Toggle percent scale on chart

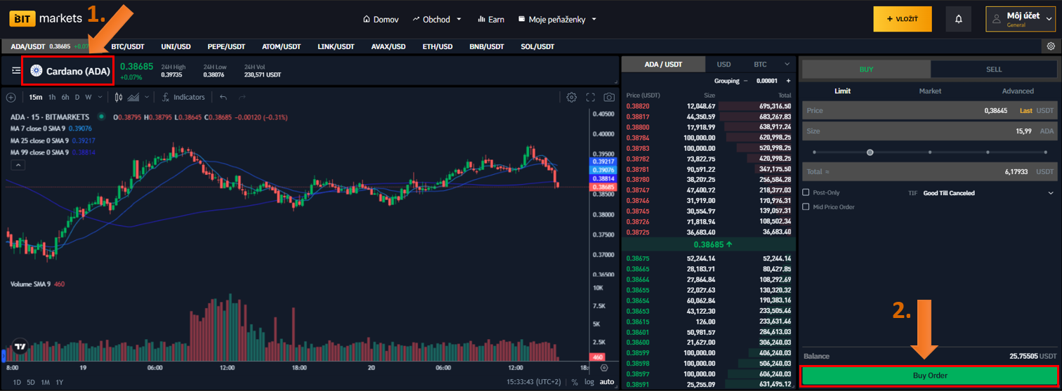coord(575,382)
